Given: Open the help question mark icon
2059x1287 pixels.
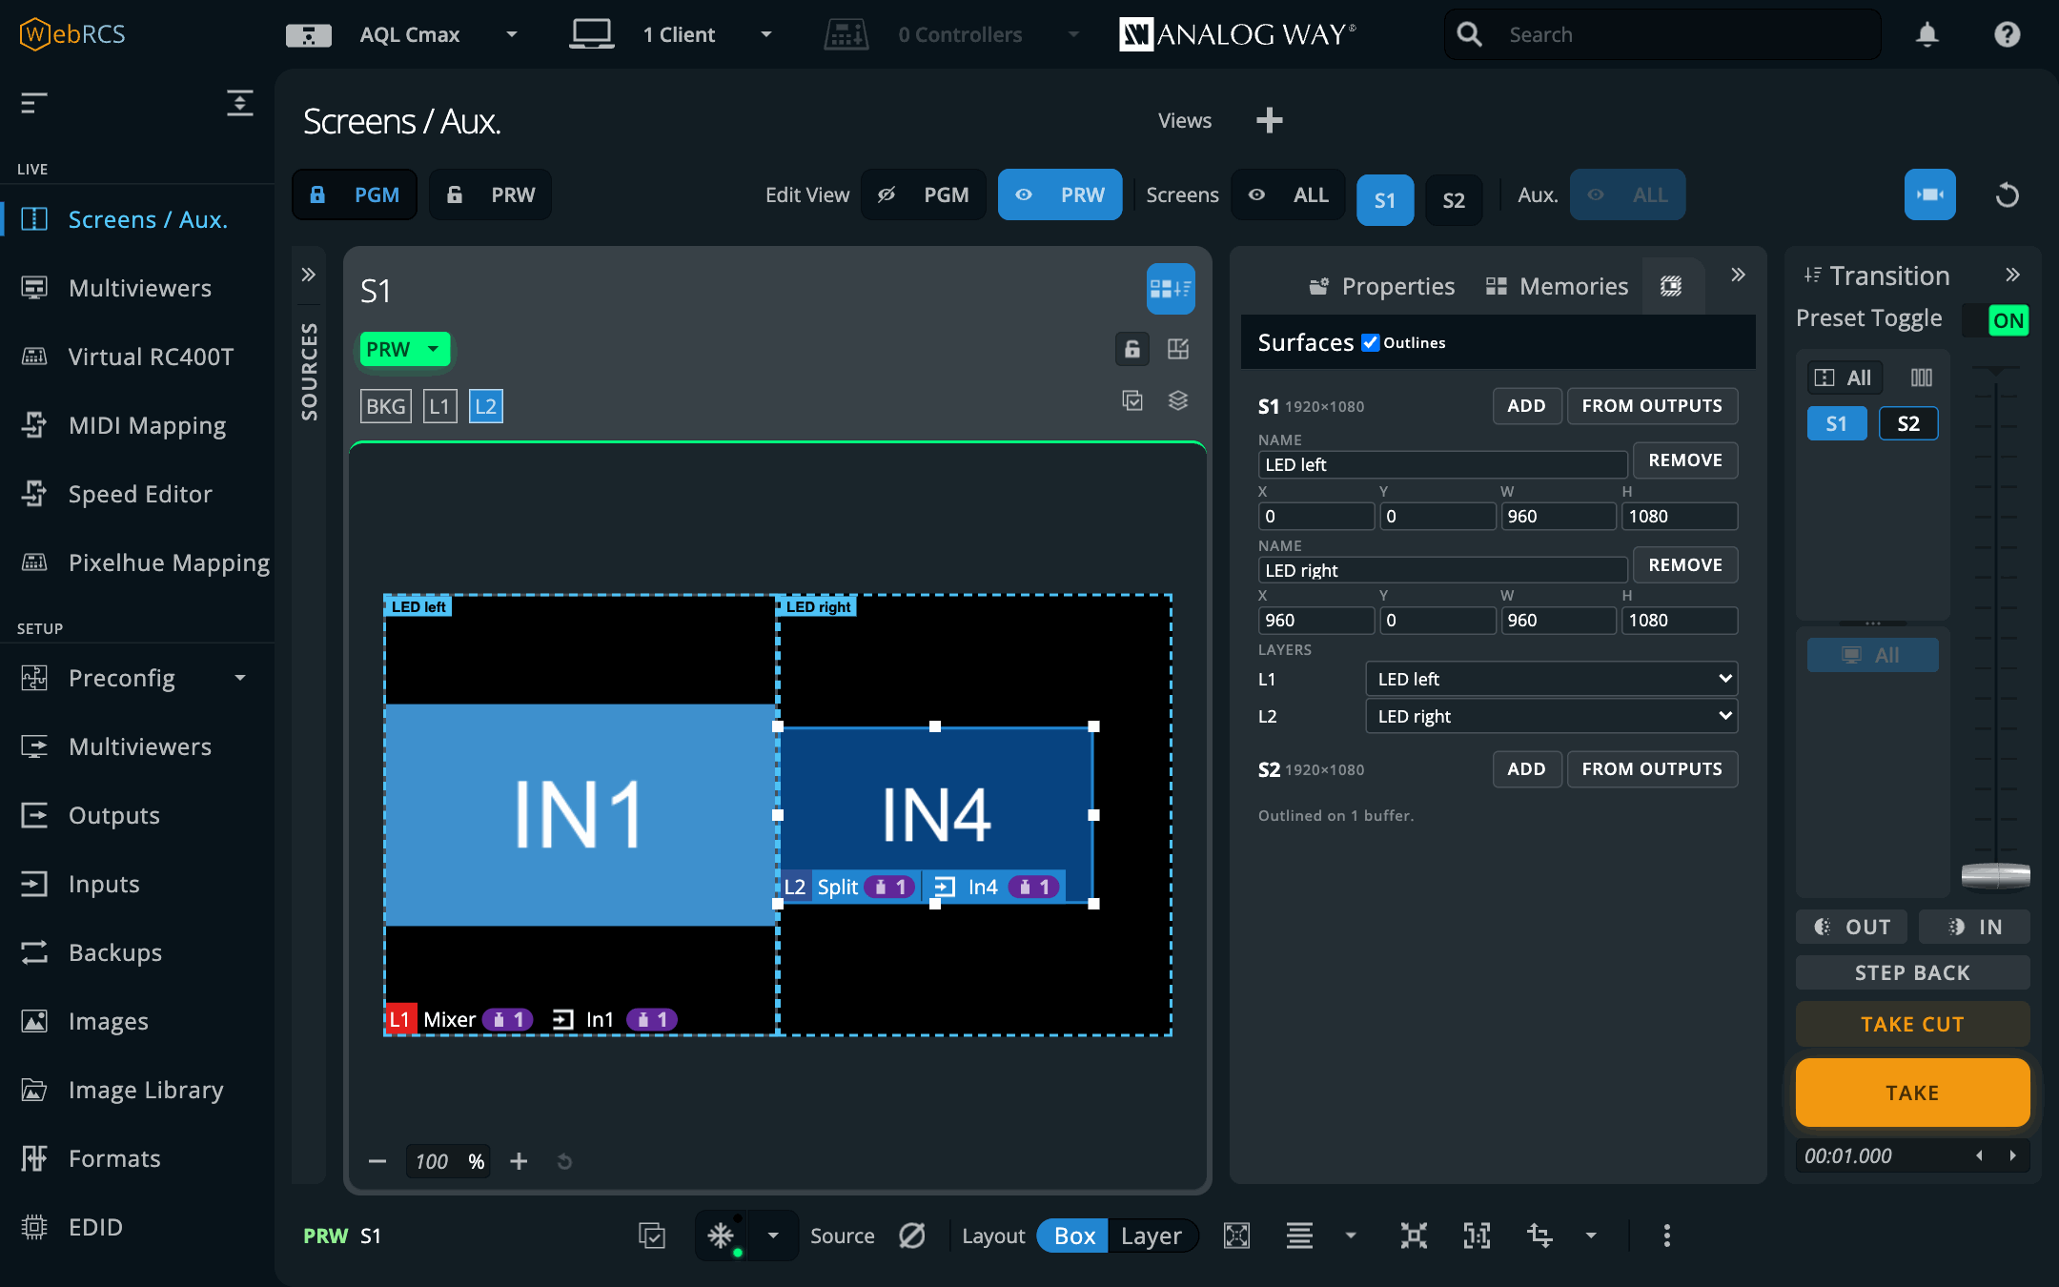Looking at the screenshot, I should pyautogui.click(x=2007, y=34).
